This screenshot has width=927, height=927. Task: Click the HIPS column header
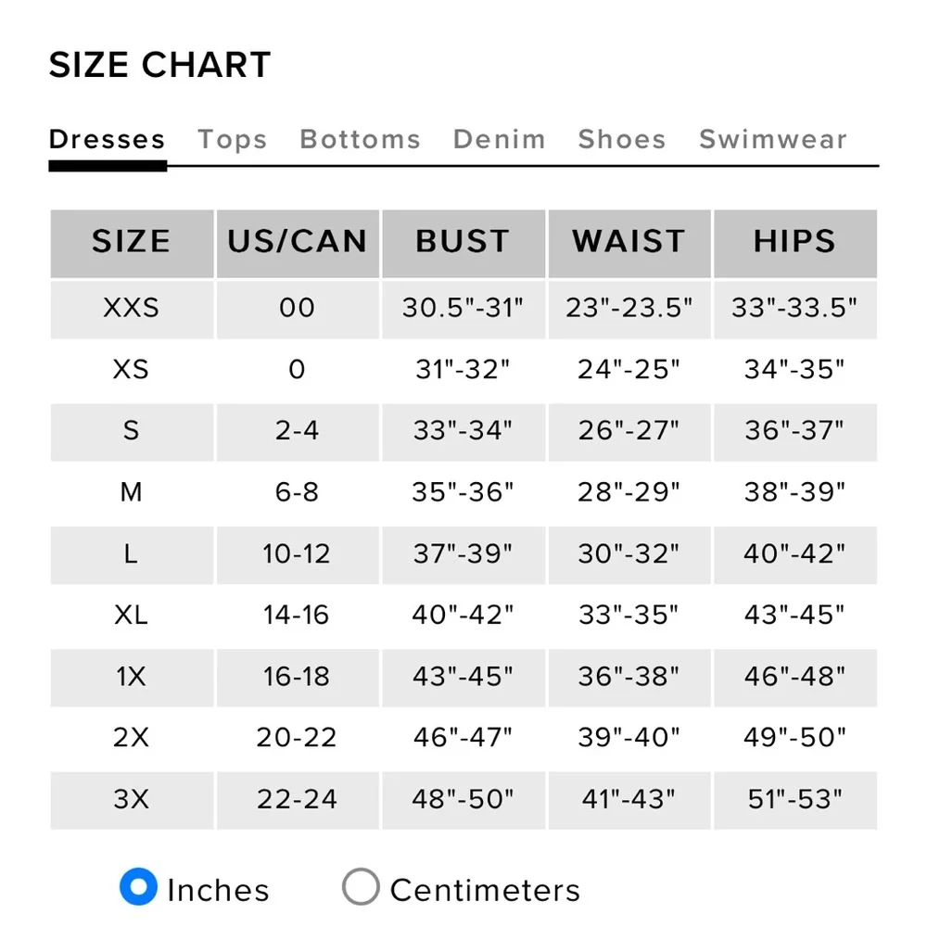(794, 242)
